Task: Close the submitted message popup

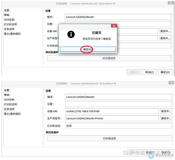Action: 114,26
